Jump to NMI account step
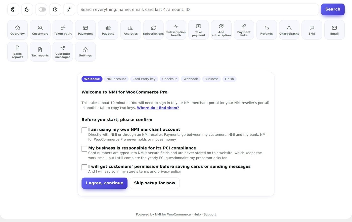352x222 pixels. click(x=116, y=79)
